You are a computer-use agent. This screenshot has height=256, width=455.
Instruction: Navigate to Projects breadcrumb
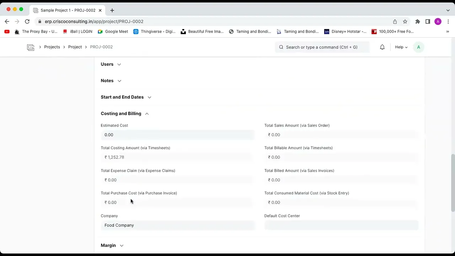point(52,47)
